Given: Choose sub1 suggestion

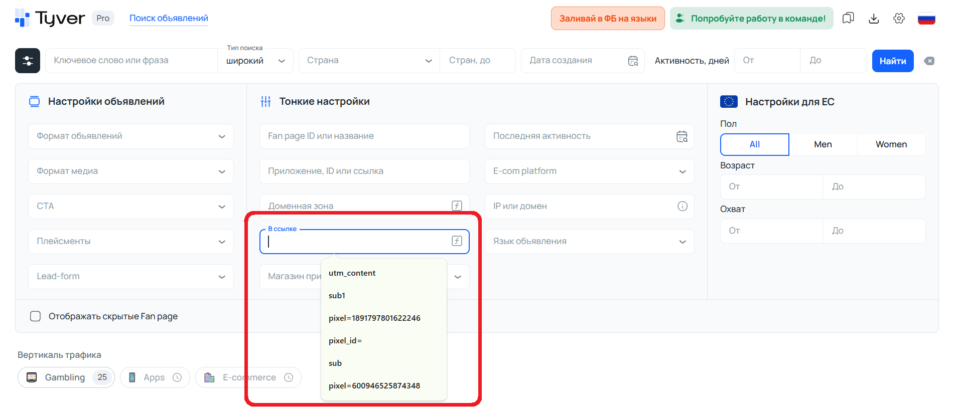Looking at the screenshot, I should [384, 296].
